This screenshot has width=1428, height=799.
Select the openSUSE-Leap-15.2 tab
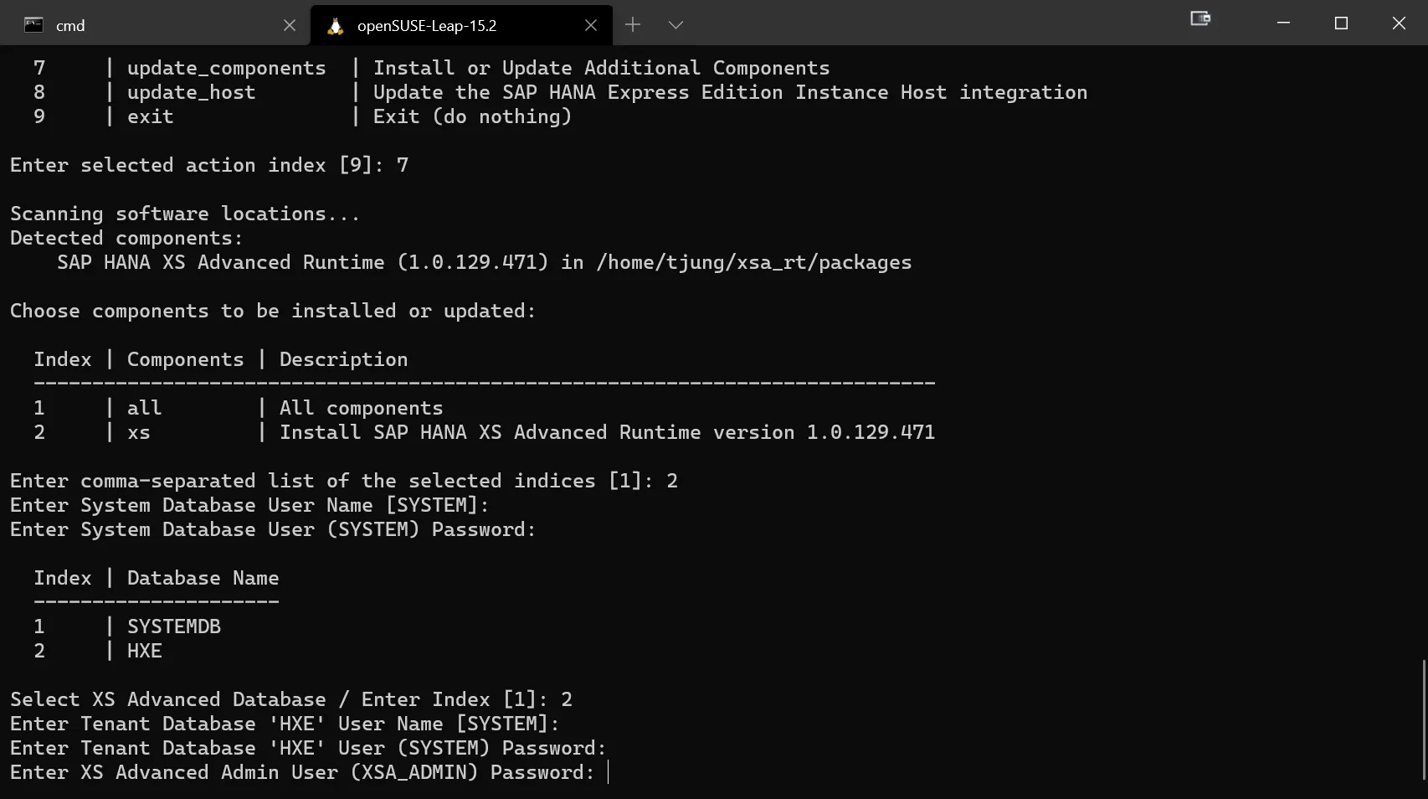tap(452, 26)
